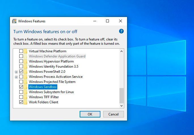Close the Windows Features window

[x=120, y=21]
